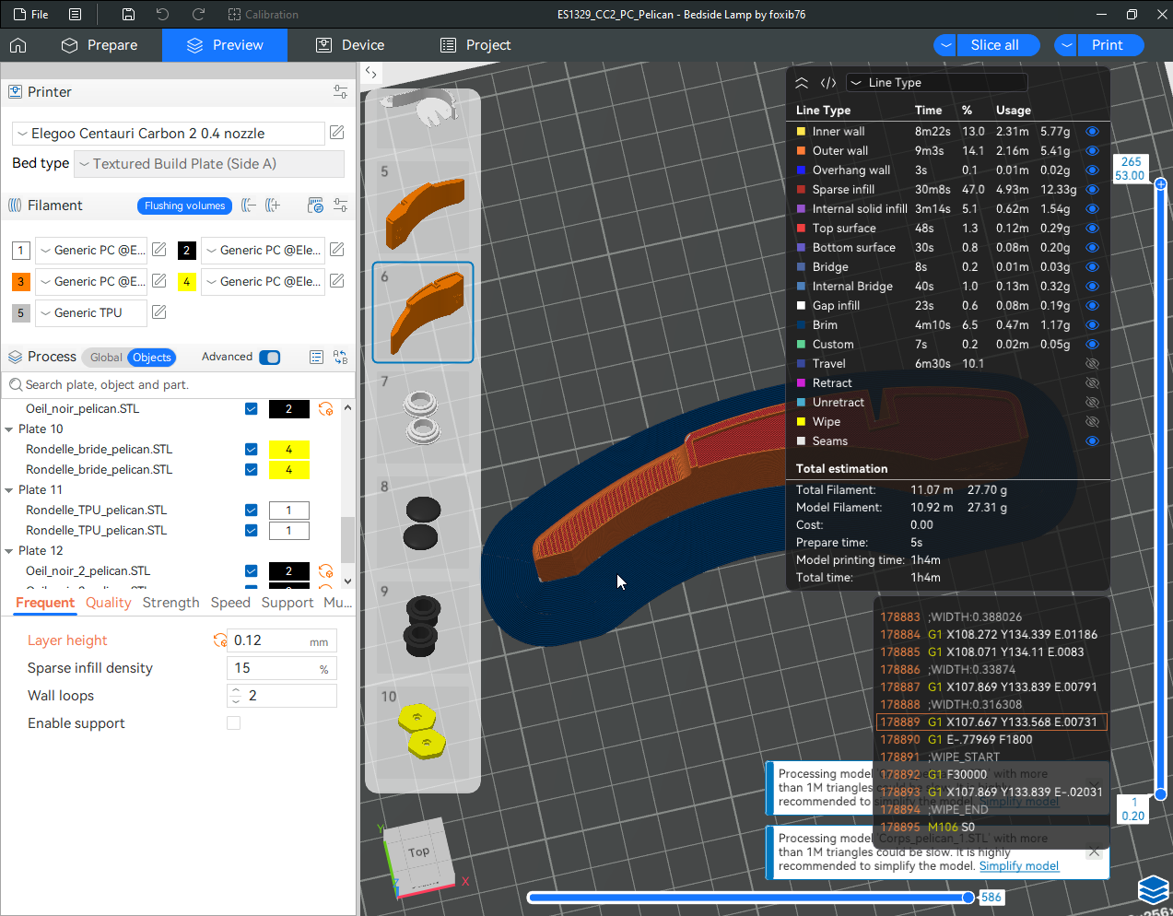Click the Calibration button

pos(264,14)
